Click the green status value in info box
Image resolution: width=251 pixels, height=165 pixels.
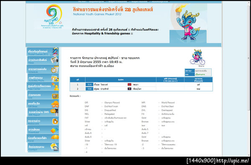(200, 74)
